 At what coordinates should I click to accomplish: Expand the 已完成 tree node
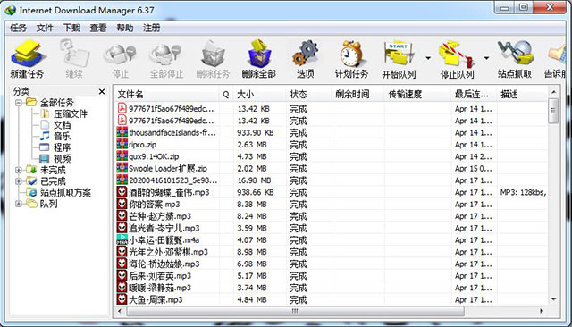click(x=18, y=181)
